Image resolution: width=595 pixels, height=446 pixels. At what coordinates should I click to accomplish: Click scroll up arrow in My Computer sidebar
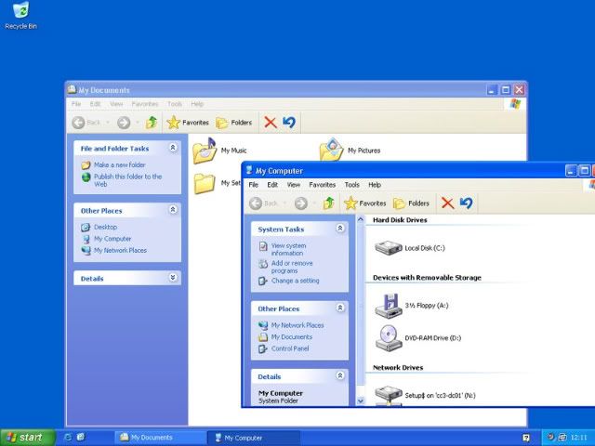[361, 219]
